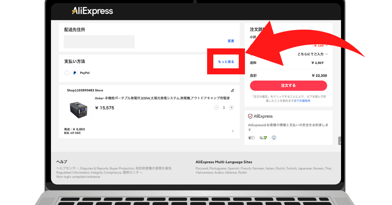Open Buyer Protection footer link

122,169
